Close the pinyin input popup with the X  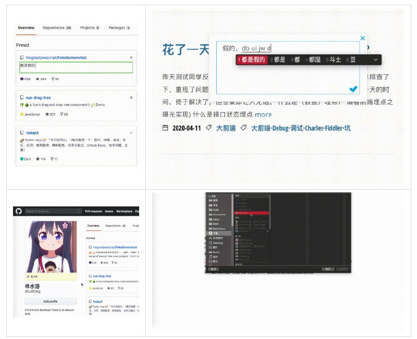(362, 37)
